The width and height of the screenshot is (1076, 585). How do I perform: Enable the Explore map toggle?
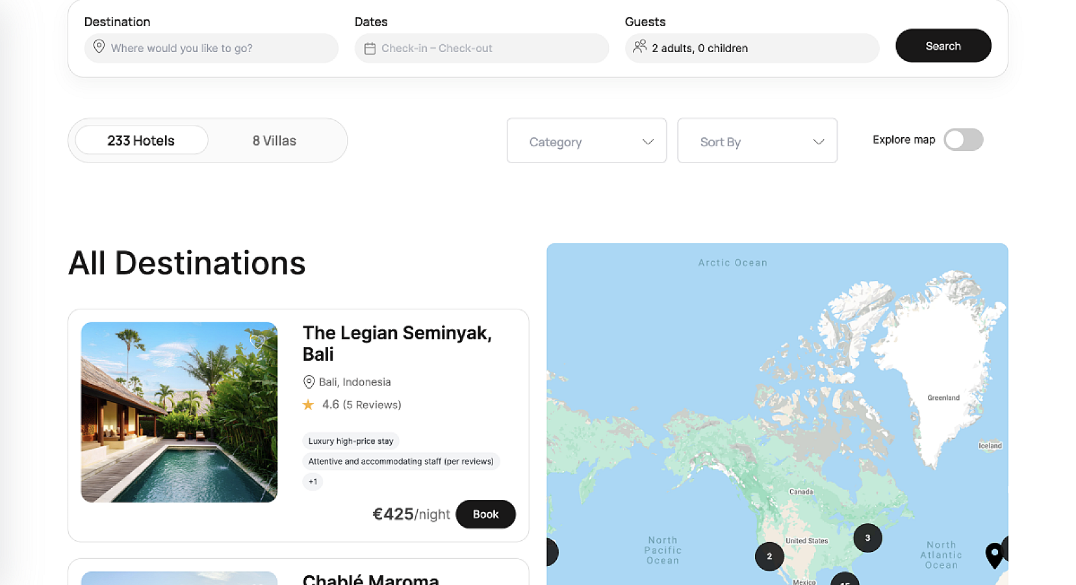click(x=963, y=140)
